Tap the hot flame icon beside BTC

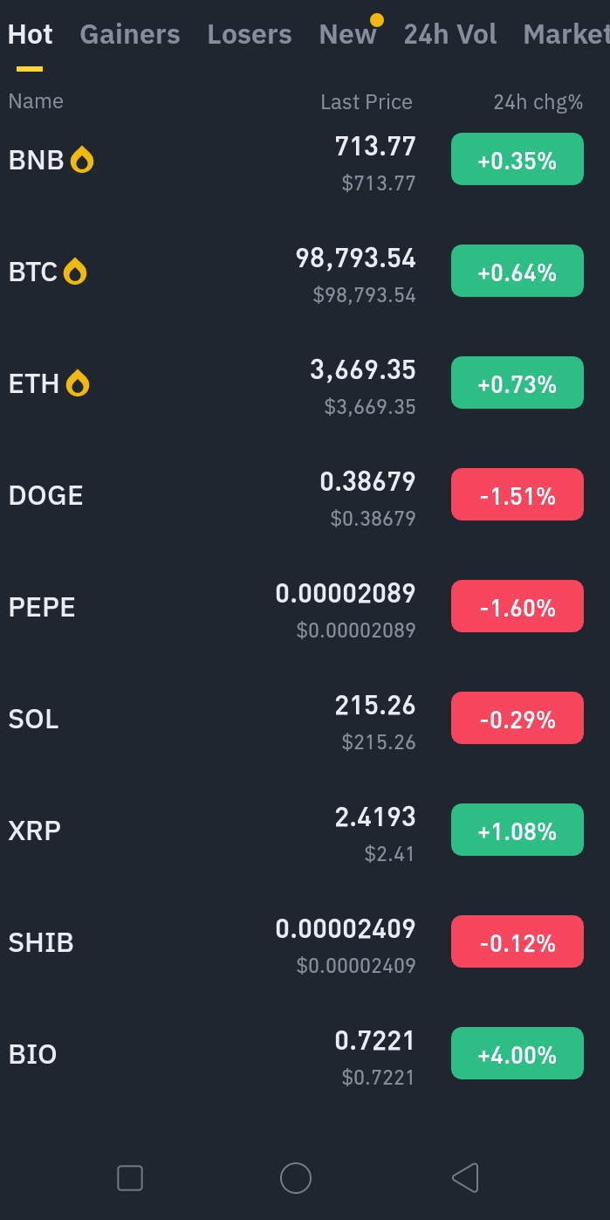click(x=76, y=272)
